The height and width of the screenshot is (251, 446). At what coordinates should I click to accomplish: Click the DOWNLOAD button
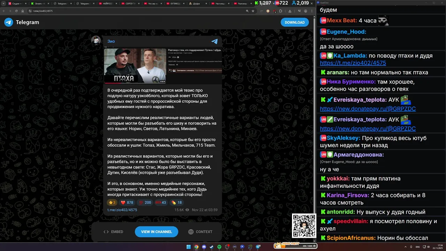pyautogui.click(x=294, y=22)
